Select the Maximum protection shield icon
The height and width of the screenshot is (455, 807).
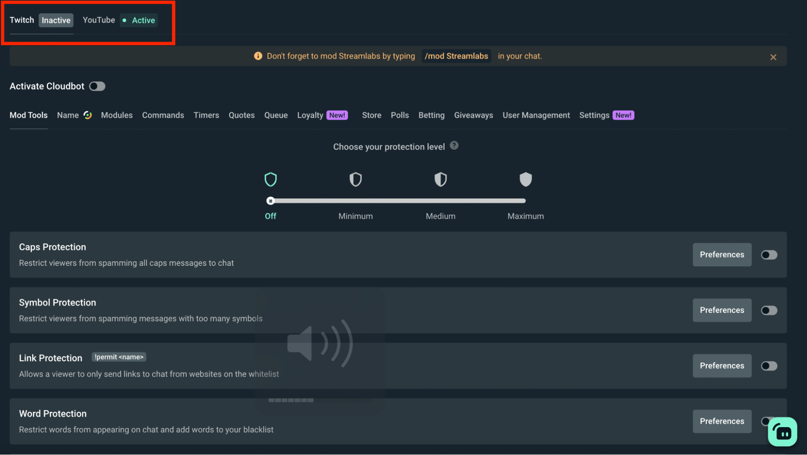[x=525, y=179]
